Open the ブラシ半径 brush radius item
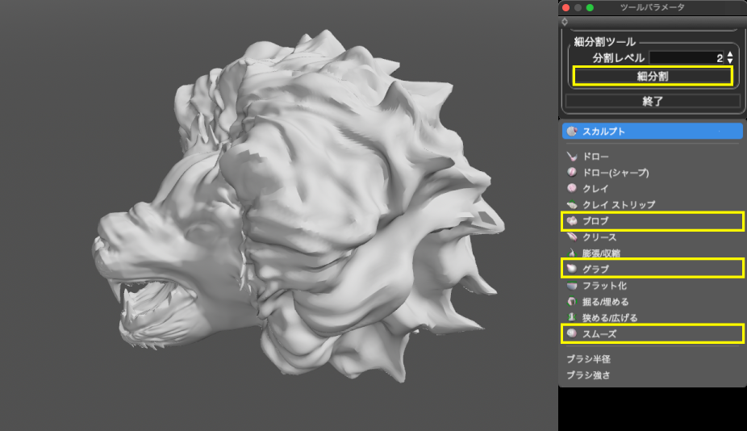This screenshot has width=747, height=431. pos(588,358)
